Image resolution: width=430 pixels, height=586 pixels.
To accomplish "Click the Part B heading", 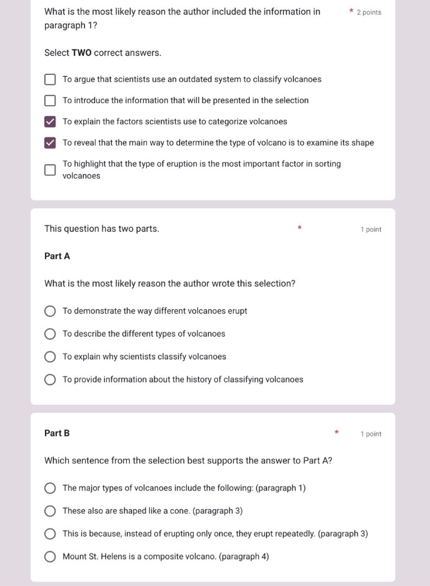I will [57, 433].
